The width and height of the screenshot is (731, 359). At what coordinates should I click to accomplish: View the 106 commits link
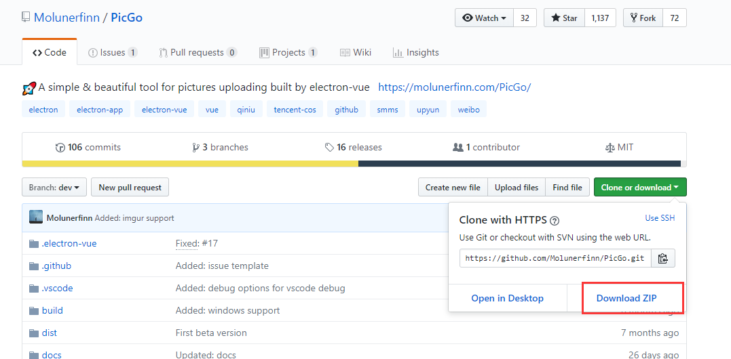[x=88, y=148]
